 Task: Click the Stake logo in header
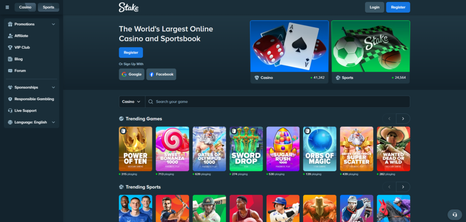point(129,7)
